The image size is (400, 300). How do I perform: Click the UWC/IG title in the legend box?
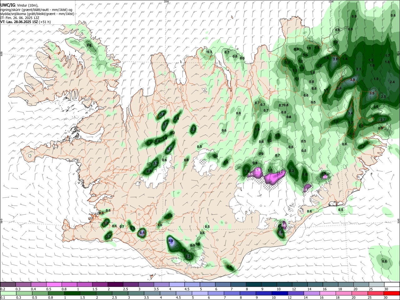click(7, 5)
